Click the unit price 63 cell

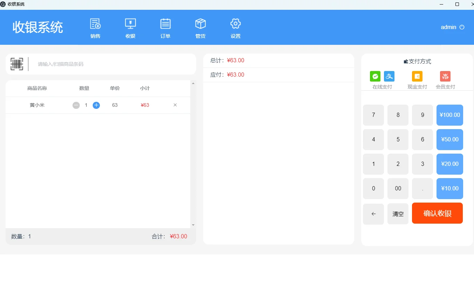pos(115,105)
